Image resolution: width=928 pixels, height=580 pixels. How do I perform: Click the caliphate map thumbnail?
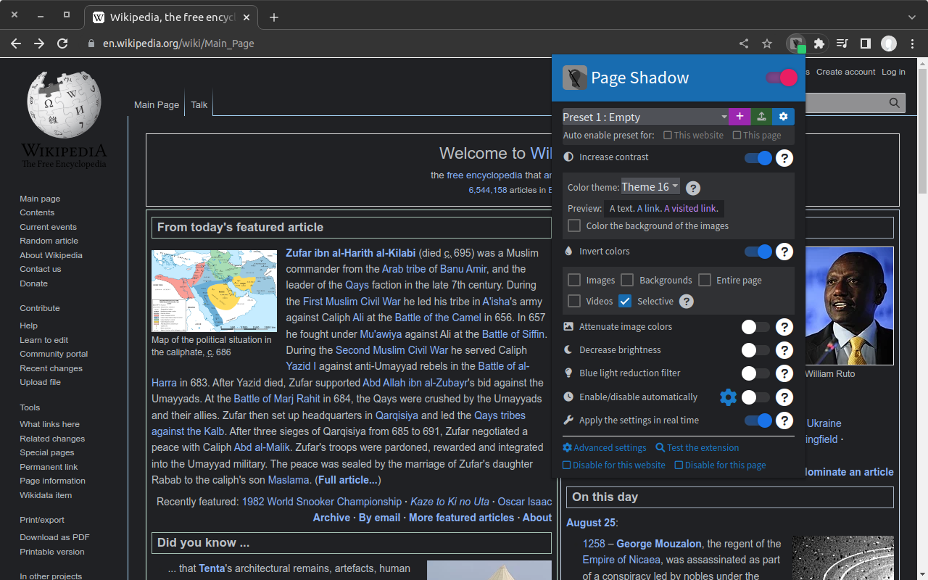pos(214,291)
